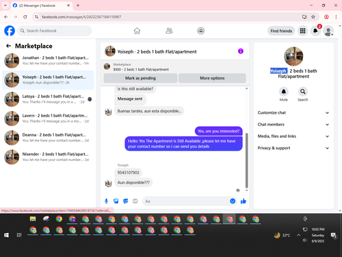Open Deanna's Marketplace conversation
The height and width of the screenshot is (257, 342).
[x=48, y=138]
